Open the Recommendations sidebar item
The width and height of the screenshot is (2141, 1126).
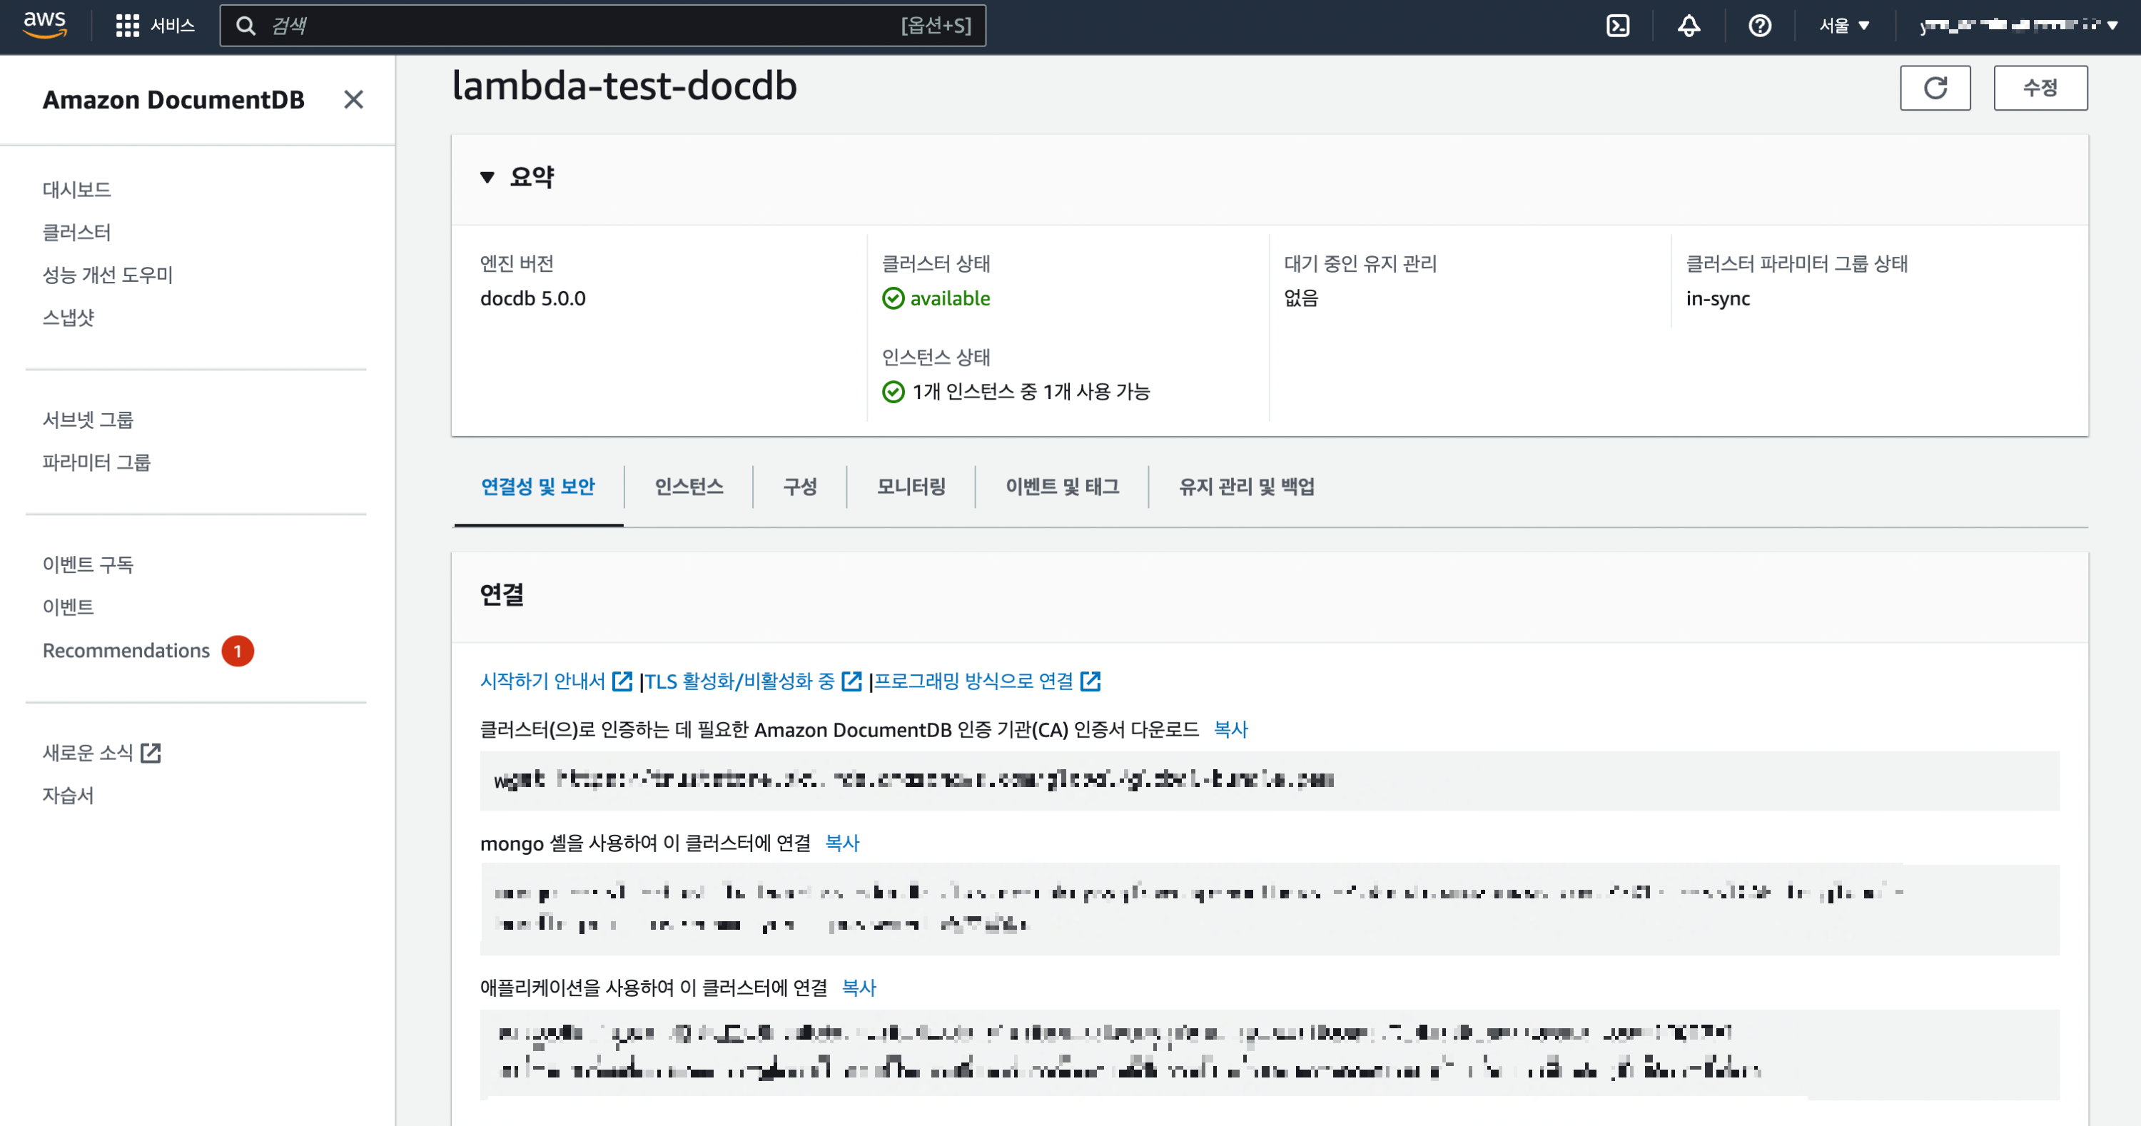126,651
